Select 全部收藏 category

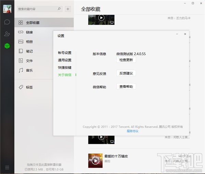click(x=44, y=23)
